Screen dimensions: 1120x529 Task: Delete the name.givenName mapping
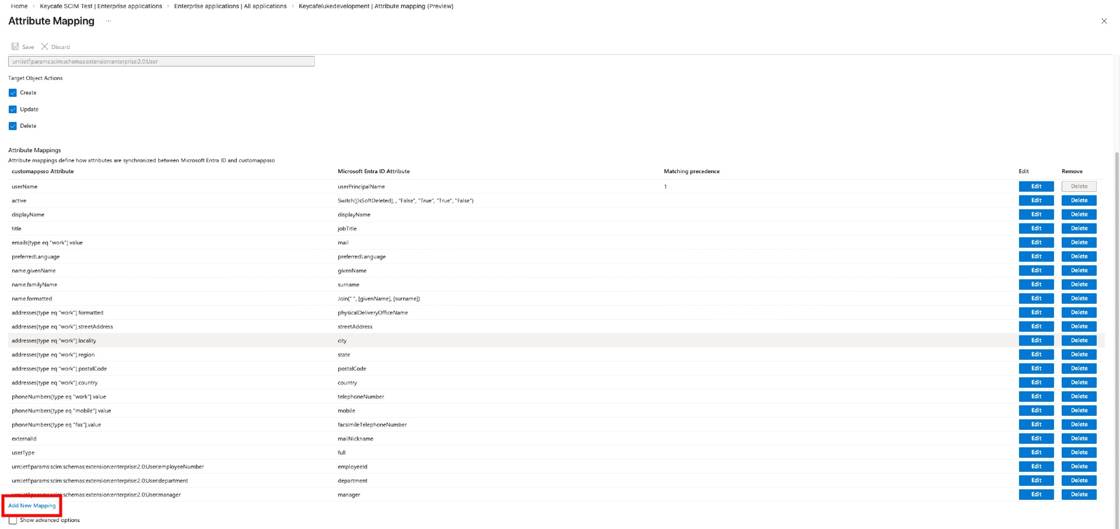coord(1079,271)
